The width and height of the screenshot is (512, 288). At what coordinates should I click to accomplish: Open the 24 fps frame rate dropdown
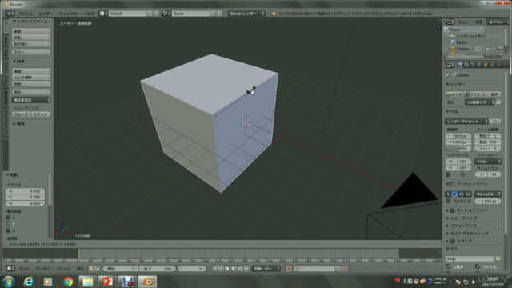(488, 162)
